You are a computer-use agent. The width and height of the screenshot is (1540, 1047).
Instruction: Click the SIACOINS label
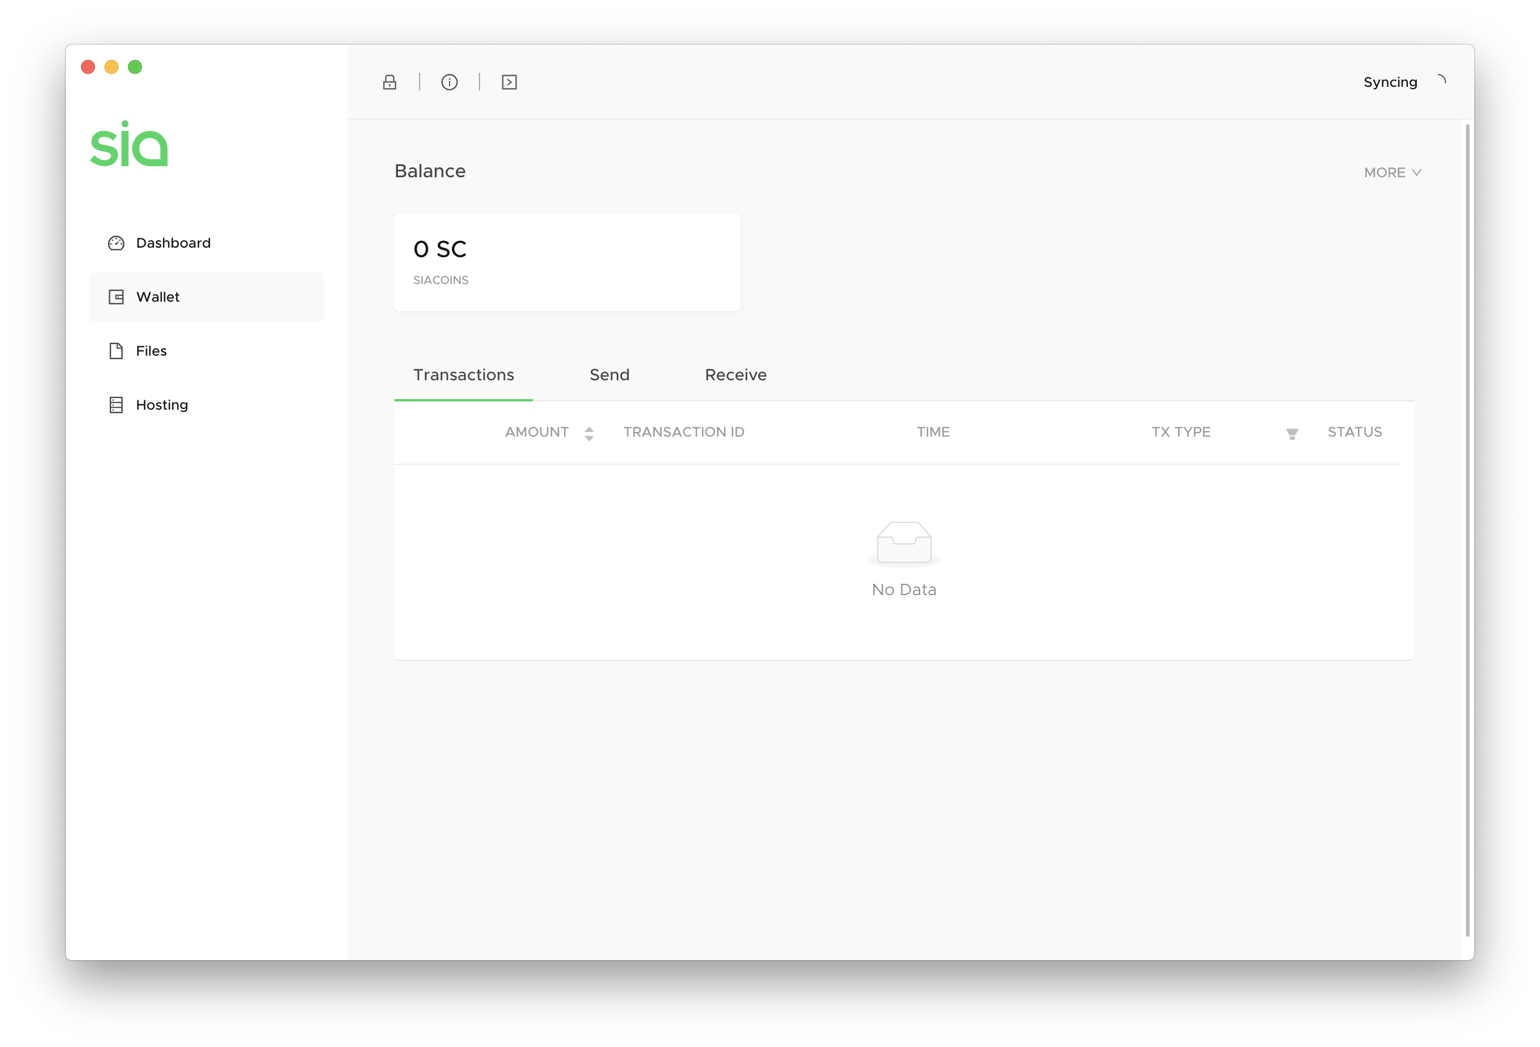point(441,281)
